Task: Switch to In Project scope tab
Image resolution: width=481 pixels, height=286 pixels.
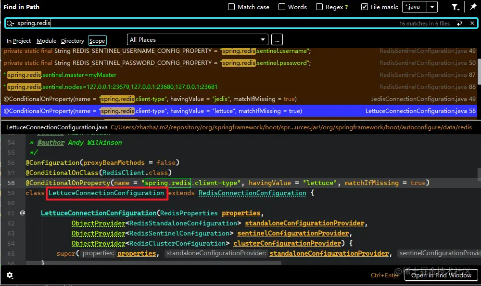Action: click(19, 41)
